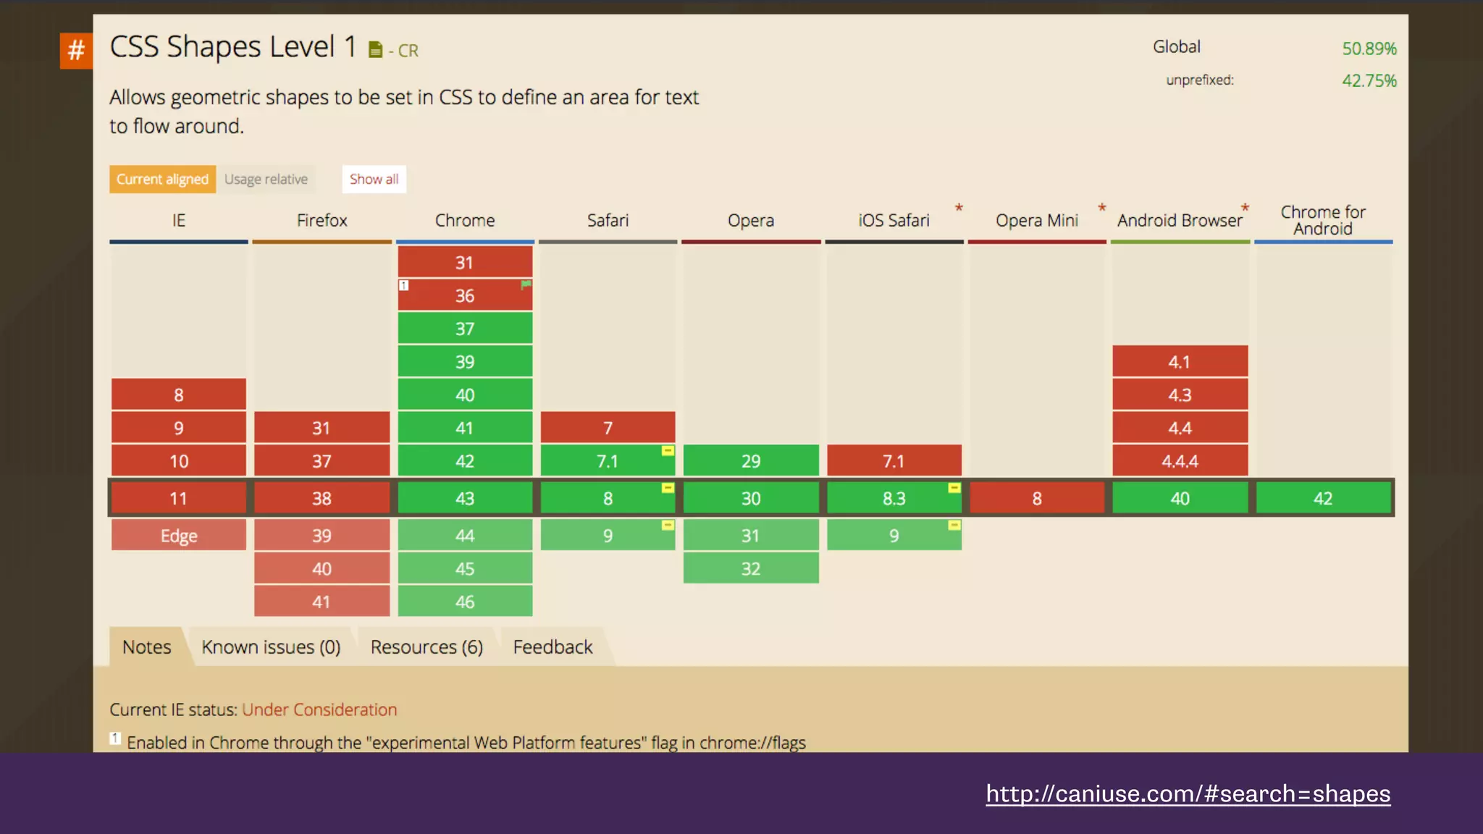Select the Current aligned view toggle
This screenshot has height=834, width=1483.
(x=162, y=179)
